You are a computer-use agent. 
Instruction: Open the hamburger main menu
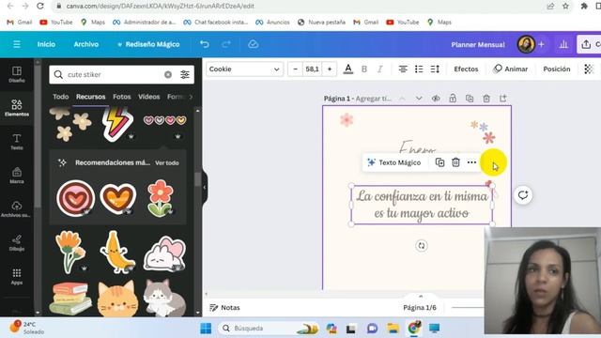pyautogui.click(x=17, y=44)
